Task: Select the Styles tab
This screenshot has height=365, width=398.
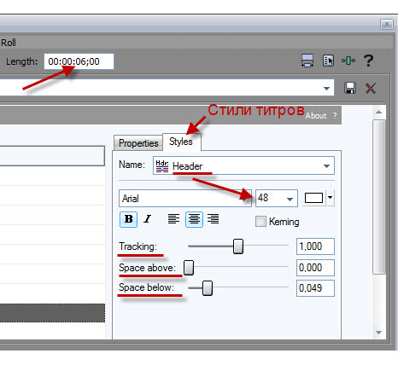Action: (x=181, y=142)
